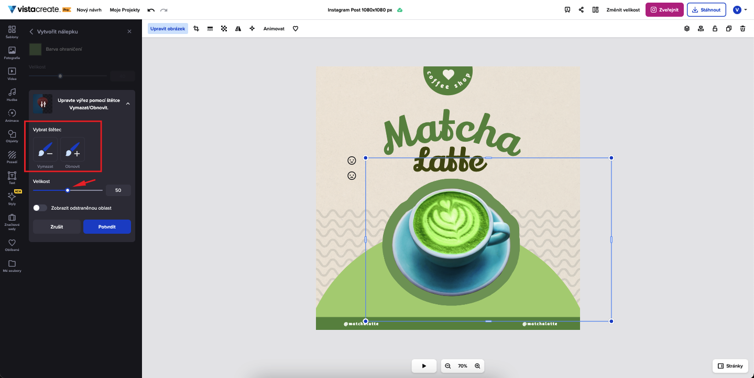Click the redo arrow
754x378 pixels.
coord(164,10)
